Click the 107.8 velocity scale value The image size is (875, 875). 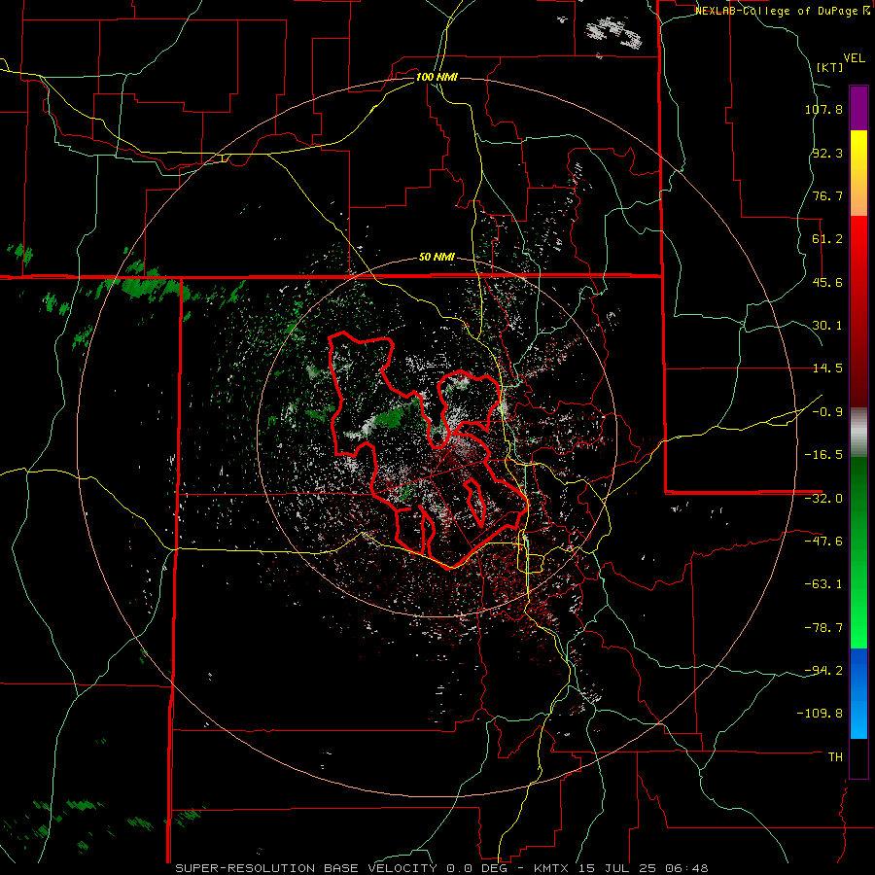click(x=823, y=109)
